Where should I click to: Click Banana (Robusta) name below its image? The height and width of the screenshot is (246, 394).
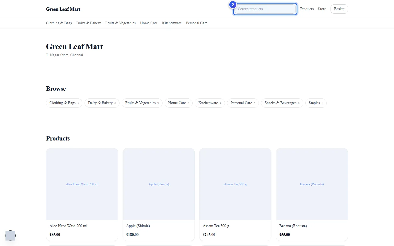click(x=293, y=226)
